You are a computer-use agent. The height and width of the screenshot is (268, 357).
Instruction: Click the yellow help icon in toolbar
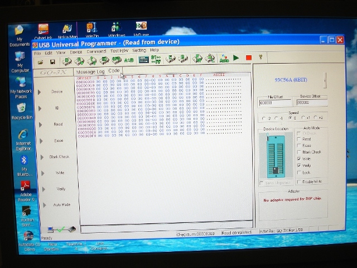261,57
